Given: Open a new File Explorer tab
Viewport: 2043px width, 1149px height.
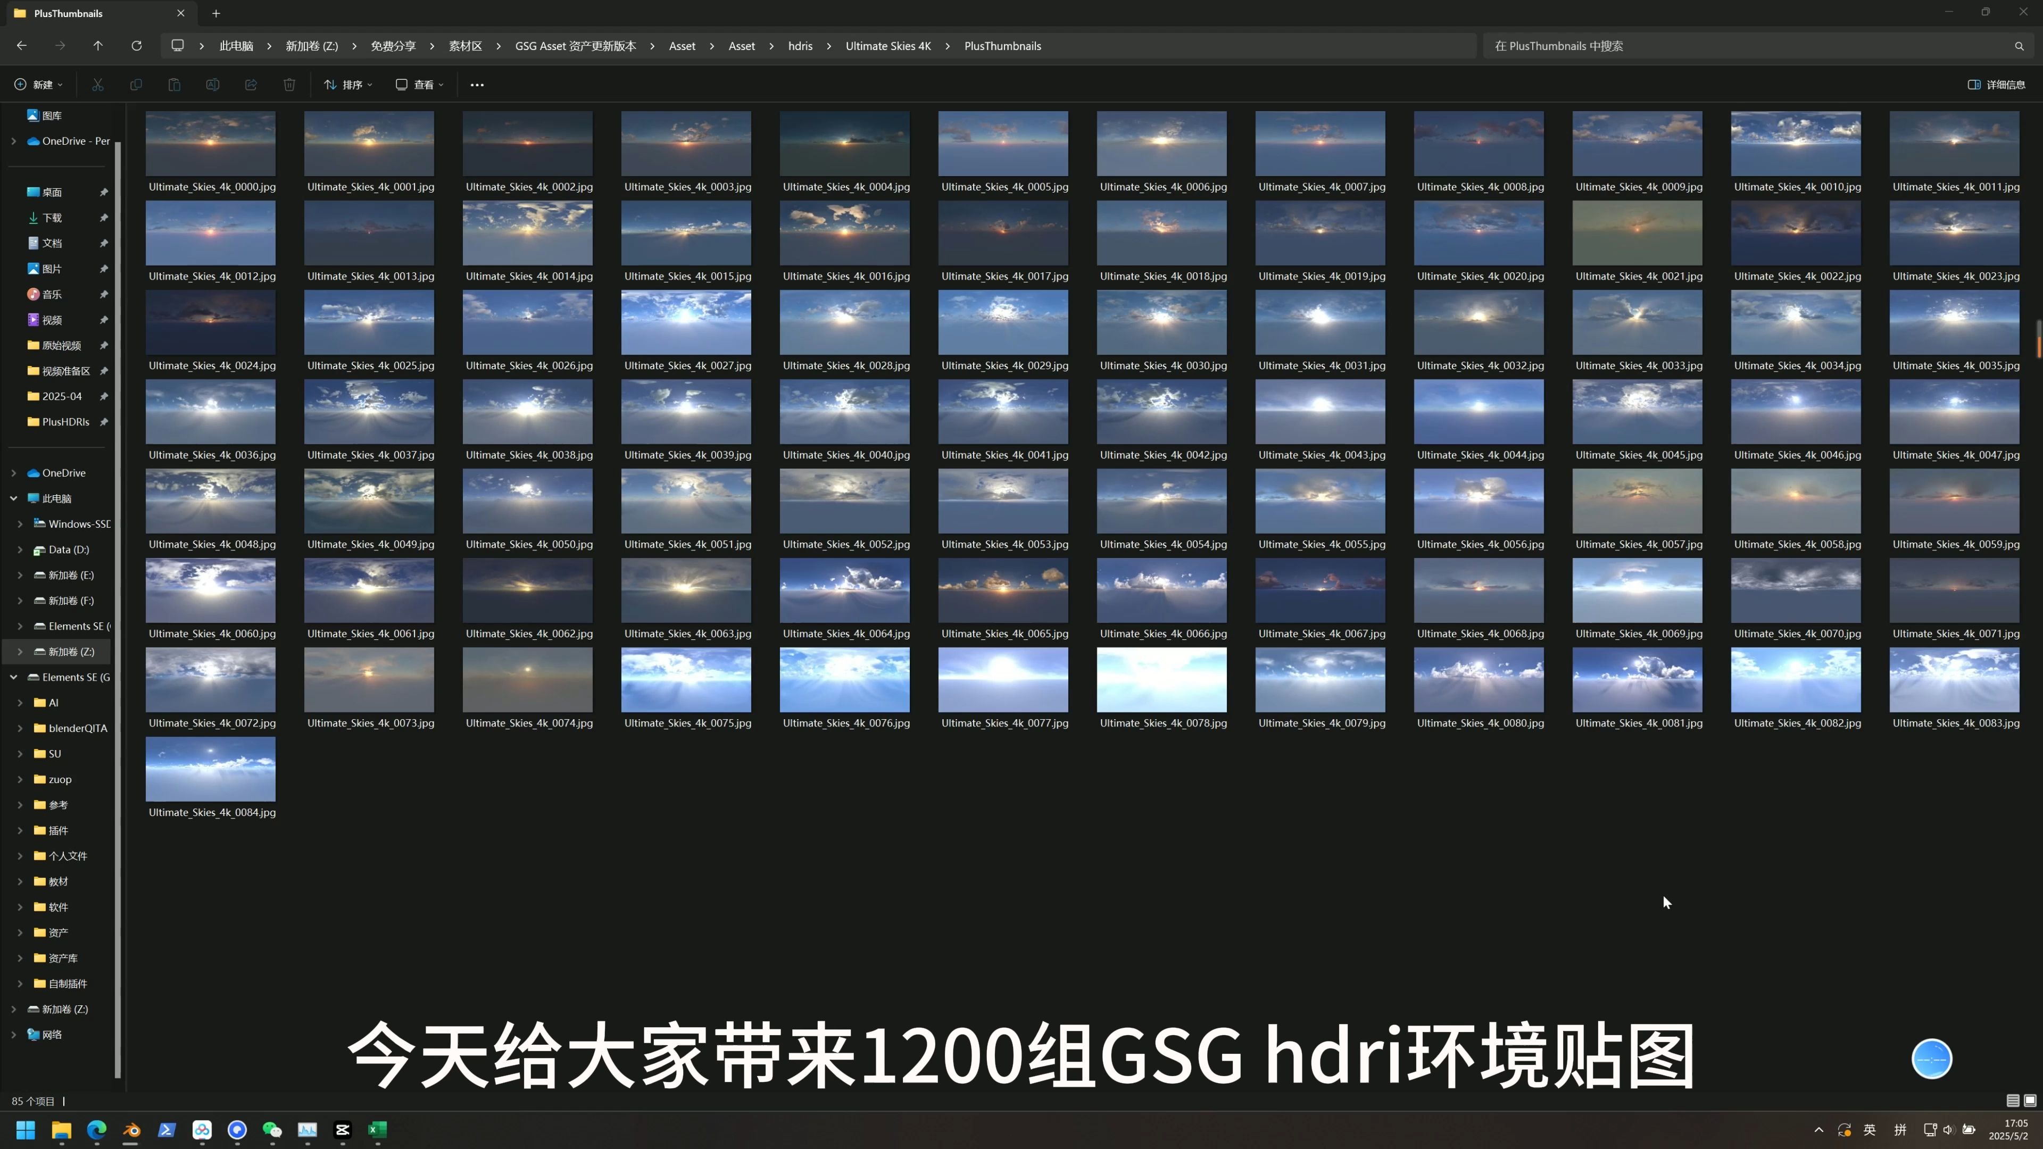Looking at the screenshot, I should click(x=215, y=13).
